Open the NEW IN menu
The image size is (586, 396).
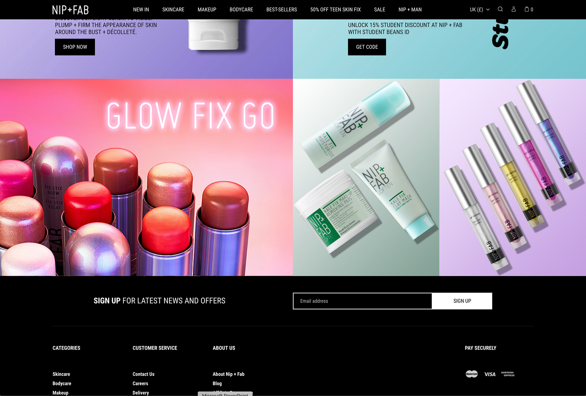pyautogui.click(x=141, y=9)
